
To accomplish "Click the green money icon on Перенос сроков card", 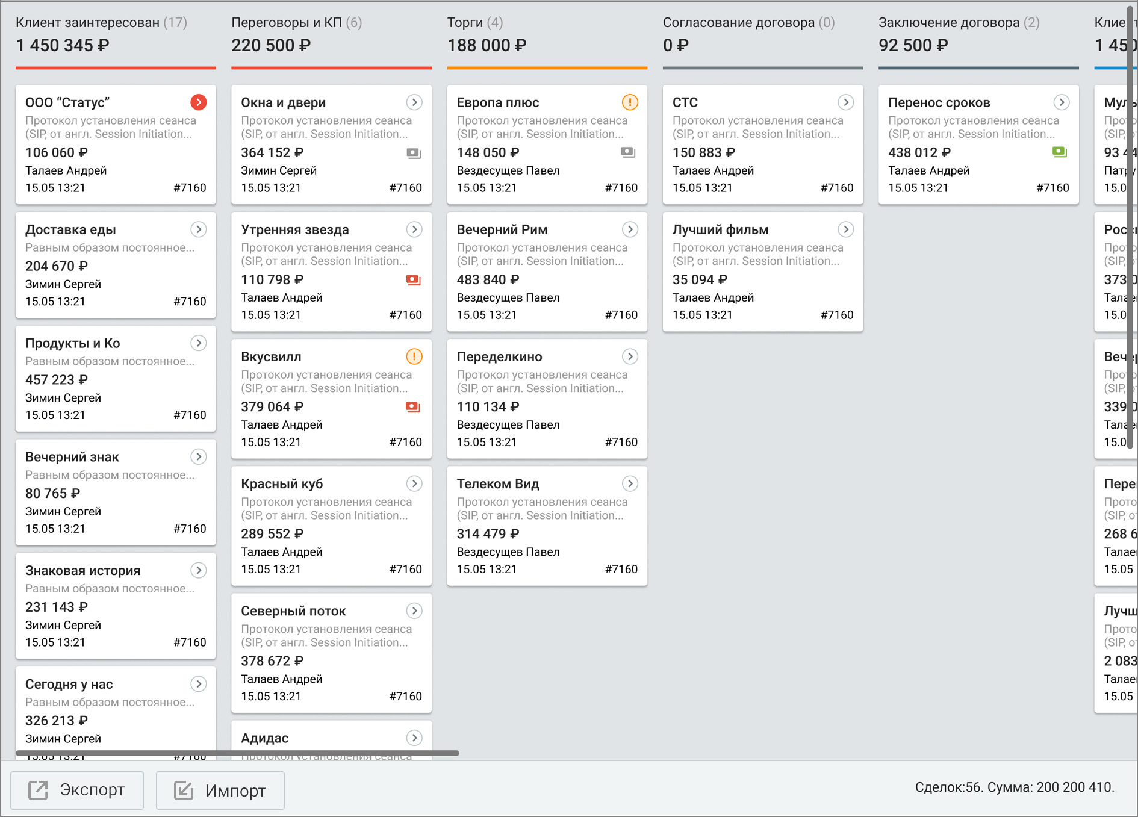I will click(x=1060, y=152).
